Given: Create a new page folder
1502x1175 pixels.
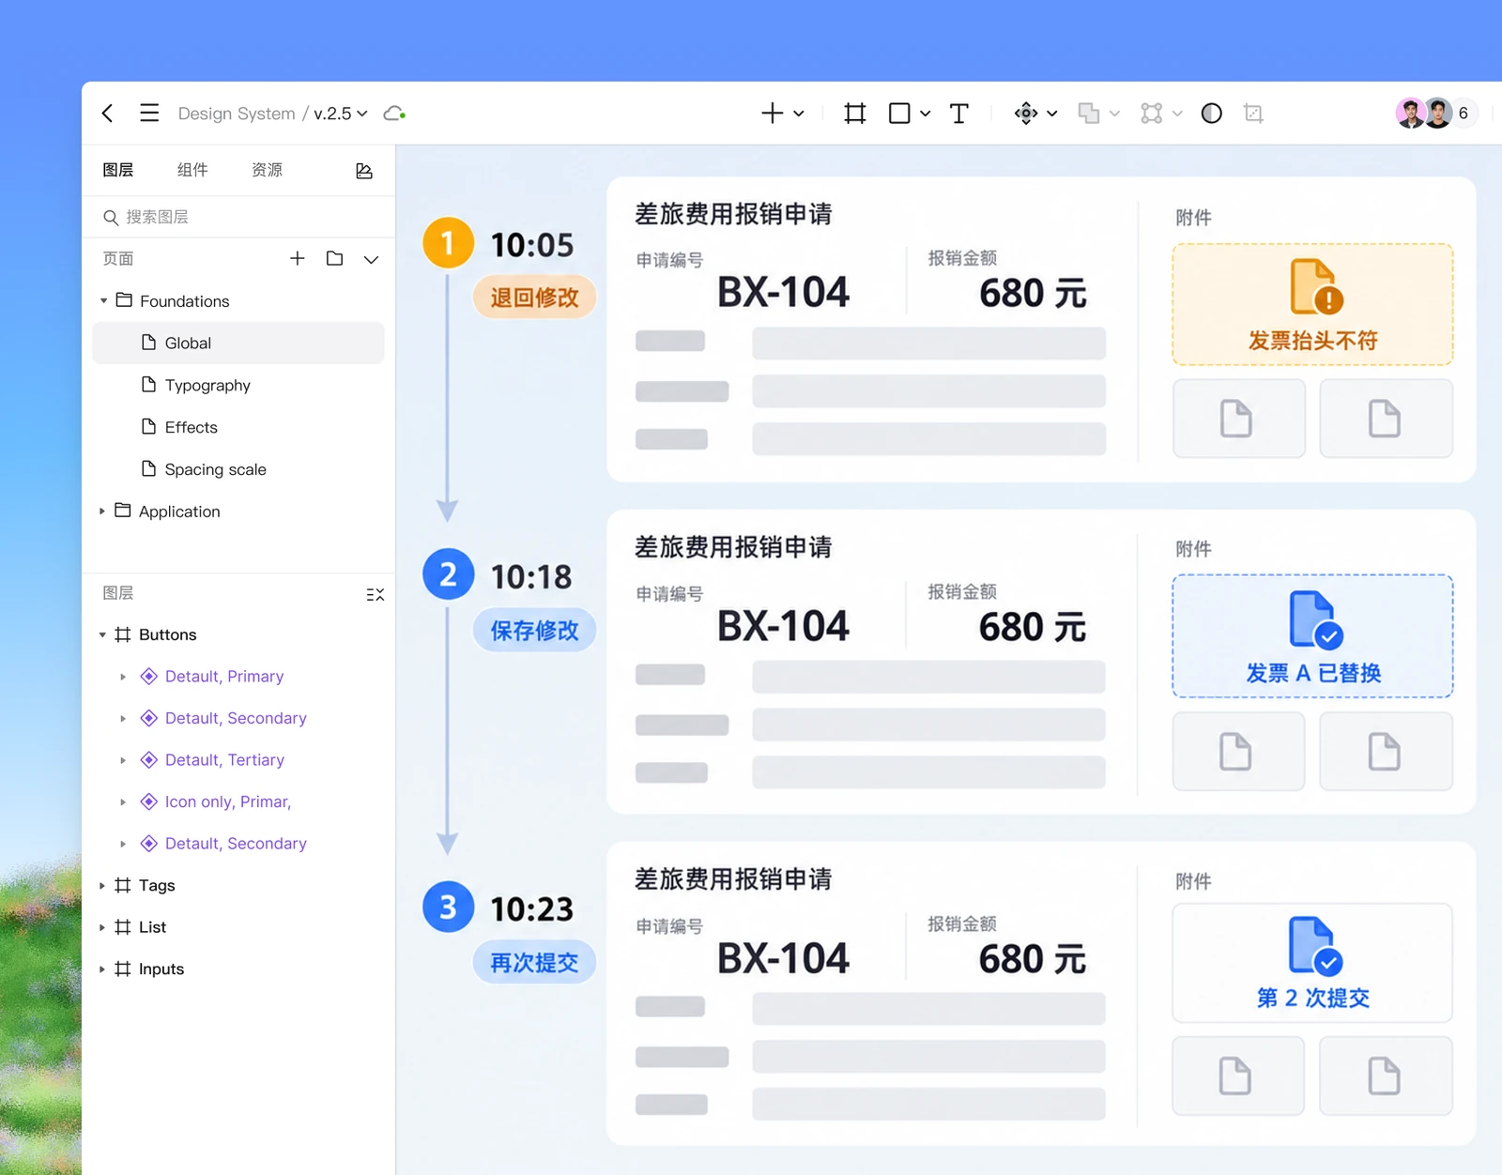Looking at the screenshot, I should tap(334, 258).
